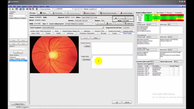Click the Import button
Image resolution: width=194 pixels, height=109 pixels.
(95, 38)
